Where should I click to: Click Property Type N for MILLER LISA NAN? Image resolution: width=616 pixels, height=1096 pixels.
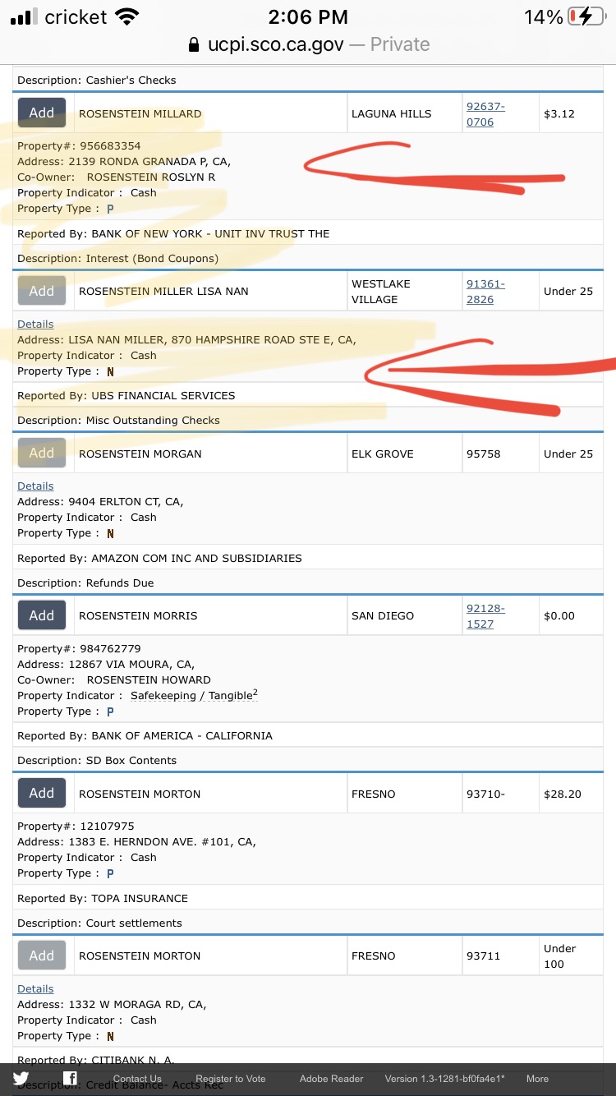point(110,371)
